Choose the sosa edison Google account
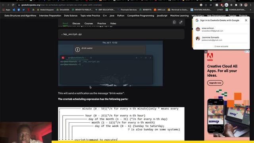This screenshot has width=254, height=143. [x=221, y=29]
